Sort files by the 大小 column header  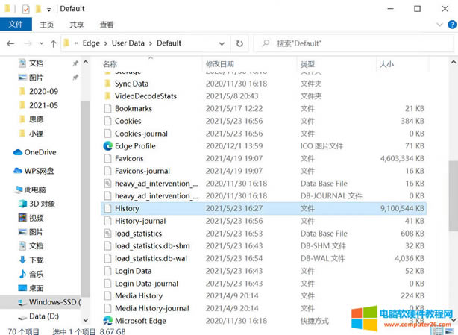click(386, 64)
